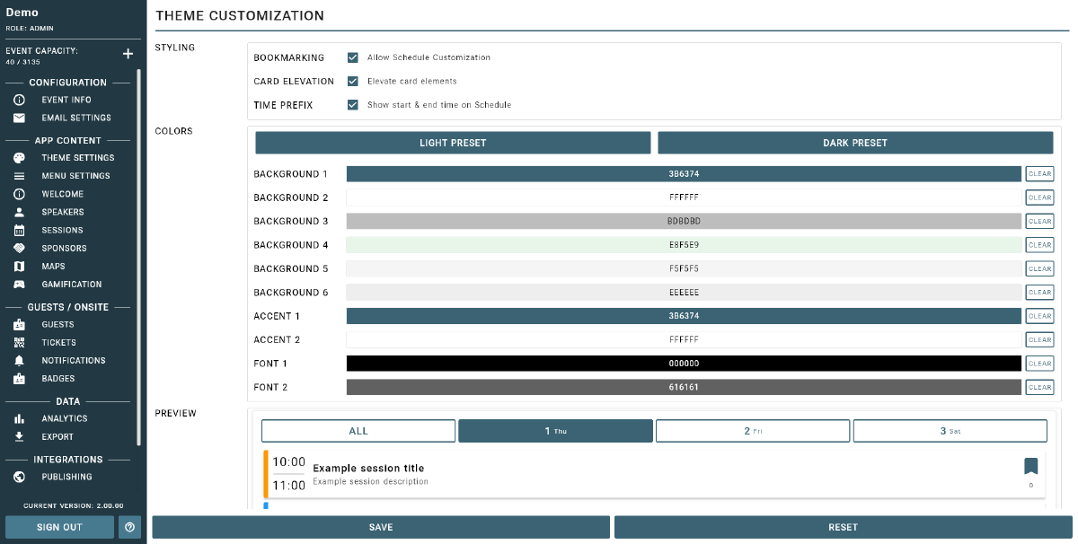Select the ALL tab in preview
The image size is (1078, 544).
click(358, 431)
